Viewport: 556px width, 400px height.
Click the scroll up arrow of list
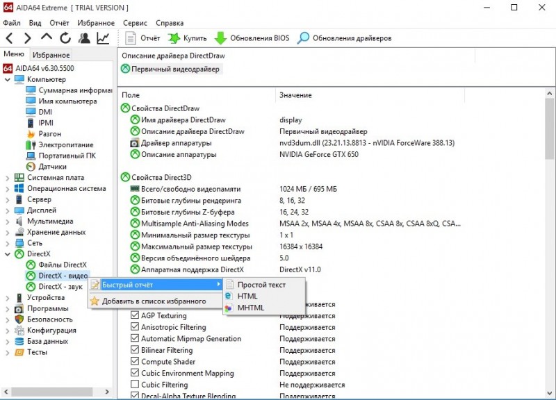pos(550,94)
